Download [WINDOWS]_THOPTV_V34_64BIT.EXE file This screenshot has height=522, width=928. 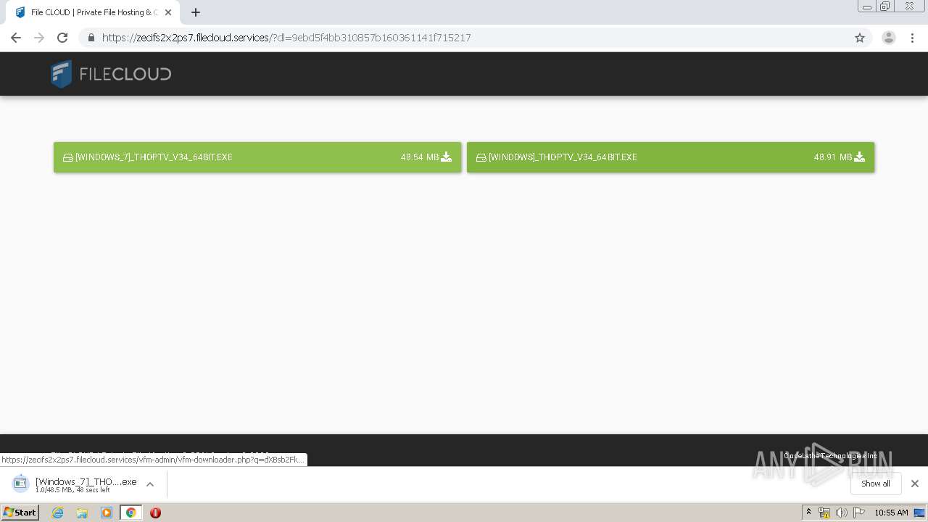click(671, 157)
